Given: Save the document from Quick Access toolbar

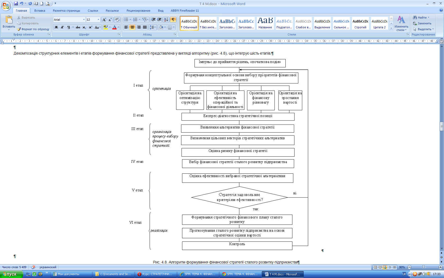Looking at the screenshot, I should coord(16,3).
